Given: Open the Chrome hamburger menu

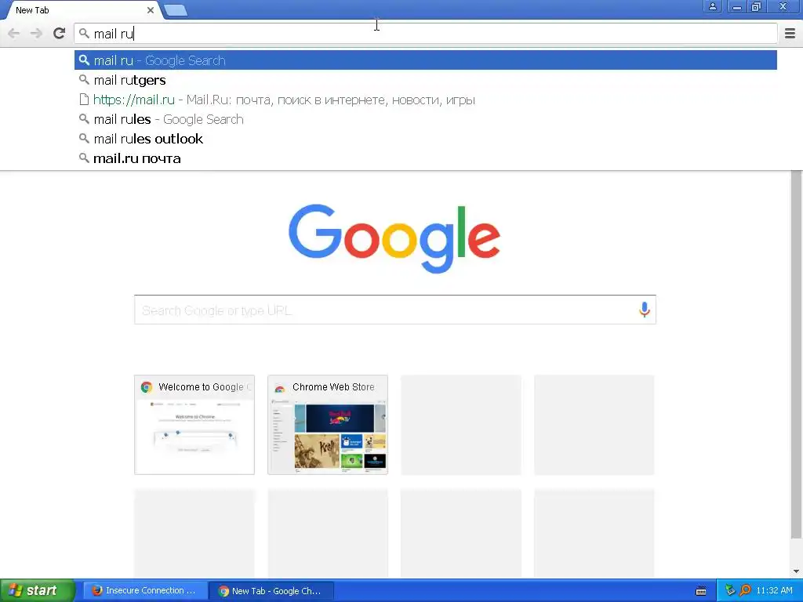Looking at the screenshot, I should pos(790,34).
